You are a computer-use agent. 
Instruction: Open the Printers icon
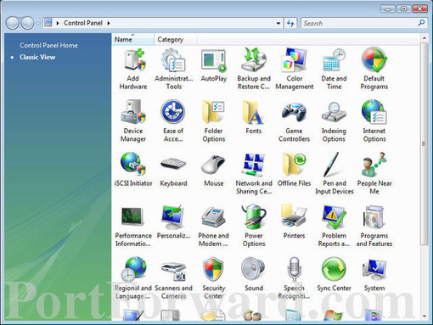click(295, 222)
